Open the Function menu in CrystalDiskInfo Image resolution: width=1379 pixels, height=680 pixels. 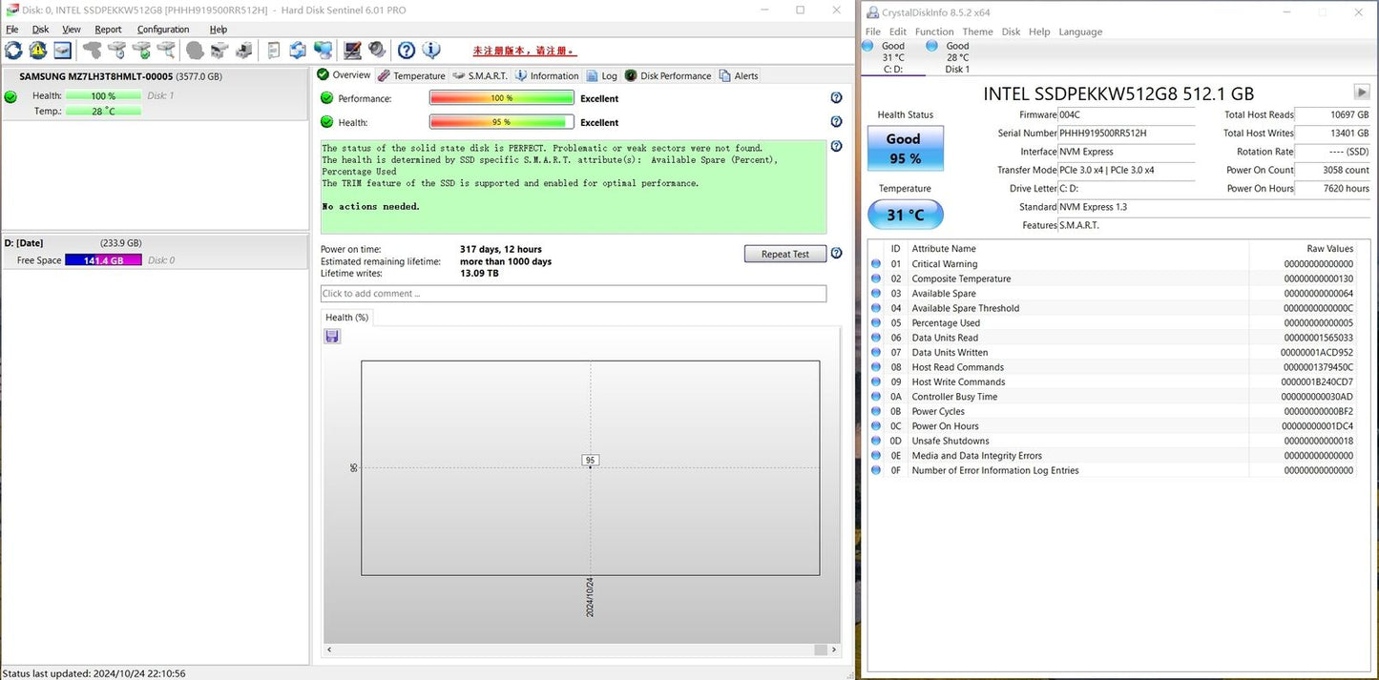(934, 31)
